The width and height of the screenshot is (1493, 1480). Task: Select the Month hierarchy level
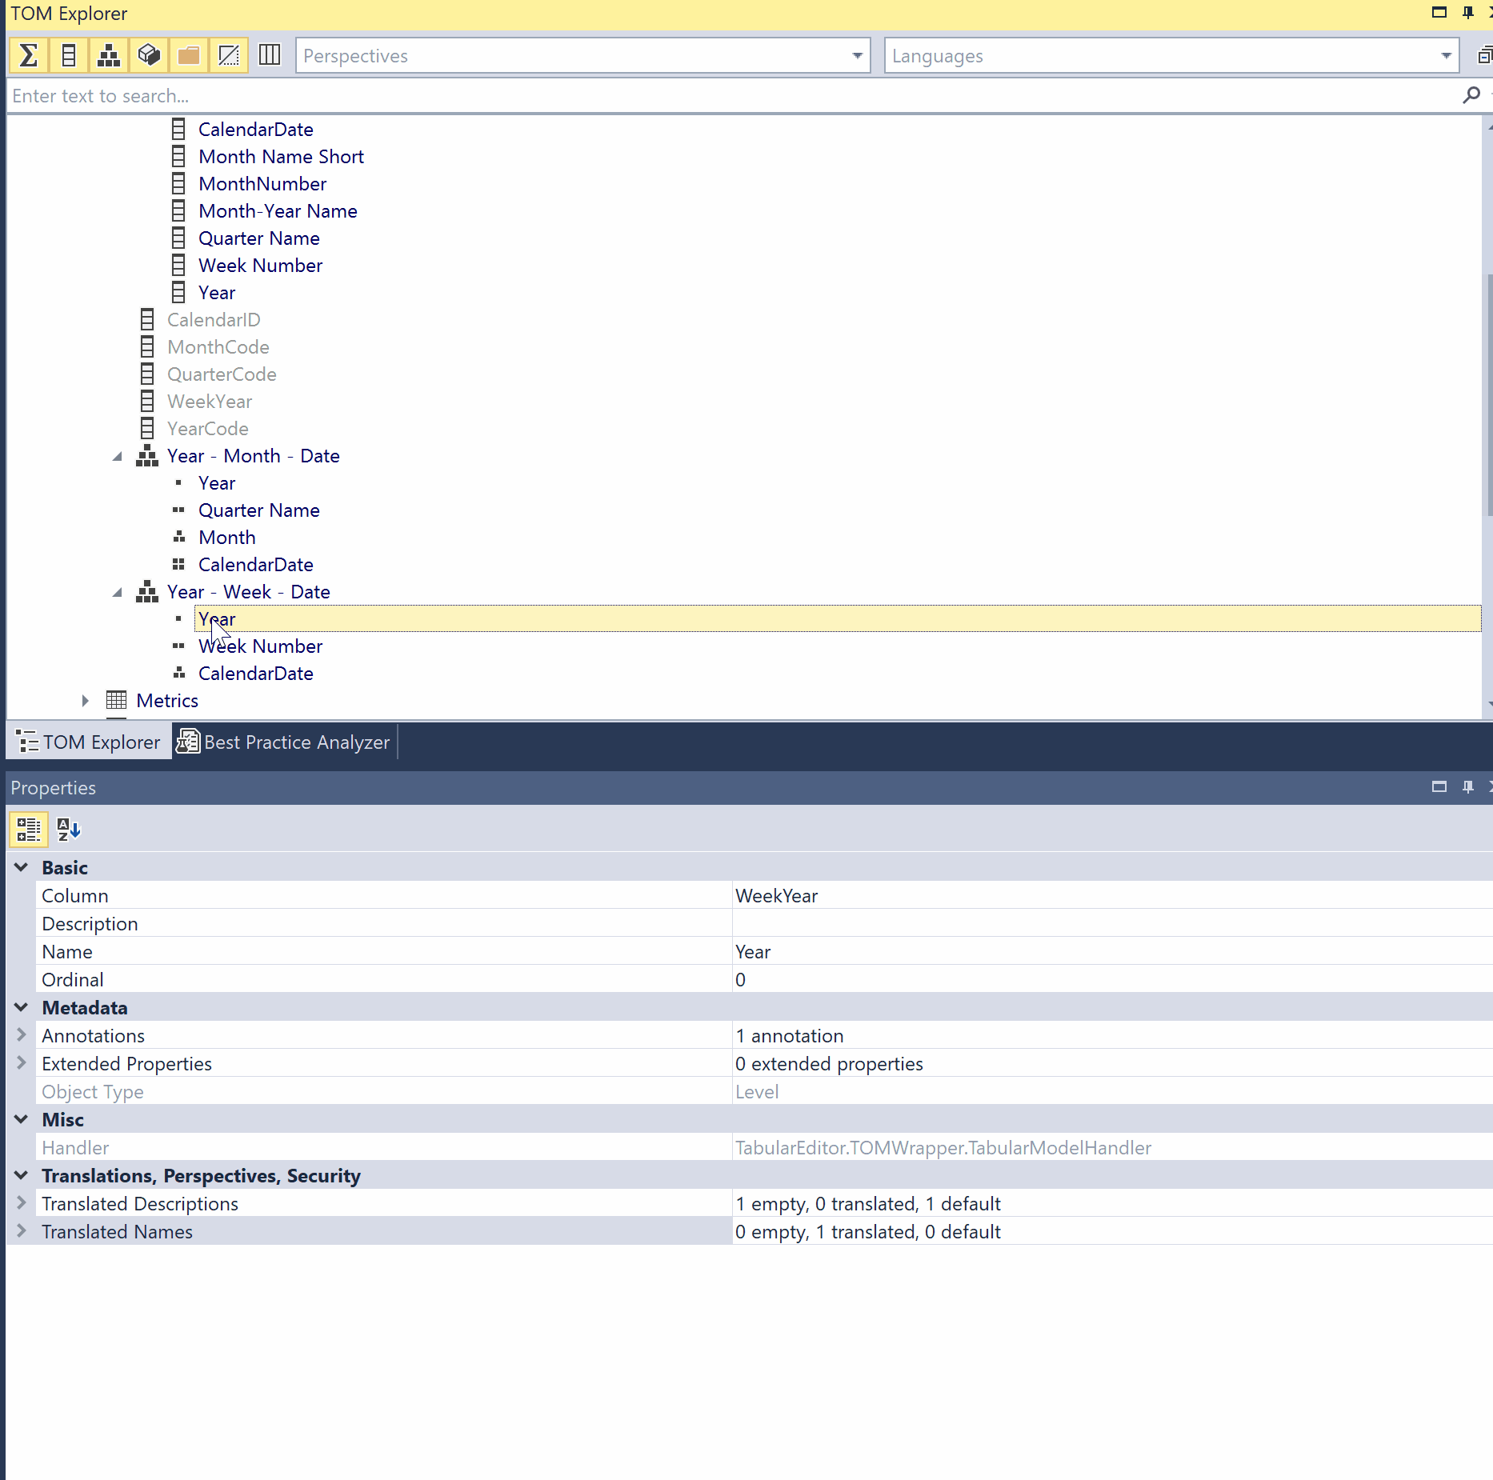click(x=226, y=538)
